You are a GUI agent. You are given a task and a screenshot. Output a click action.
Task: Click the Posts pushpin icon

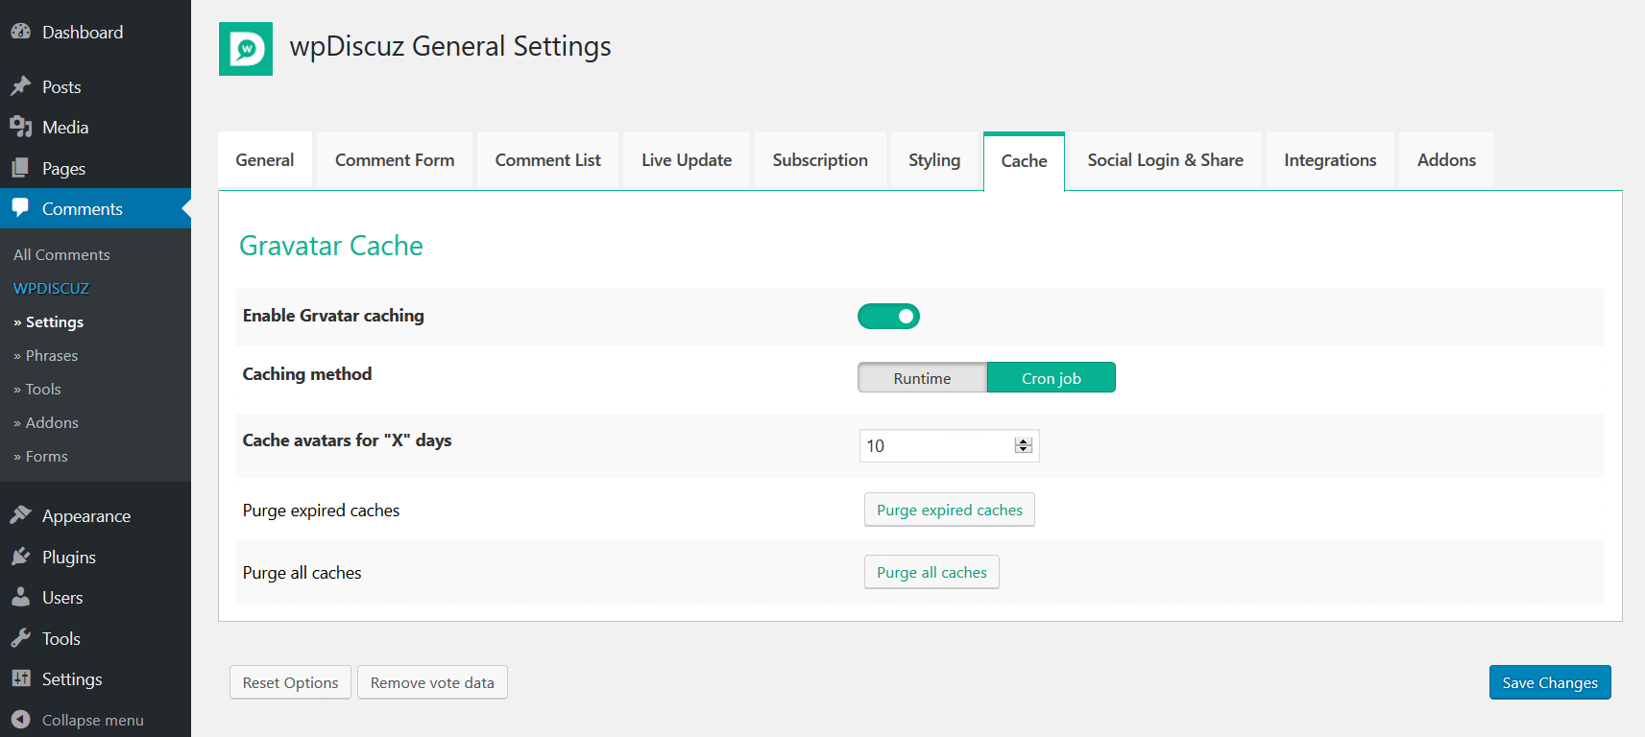[20, 86]
